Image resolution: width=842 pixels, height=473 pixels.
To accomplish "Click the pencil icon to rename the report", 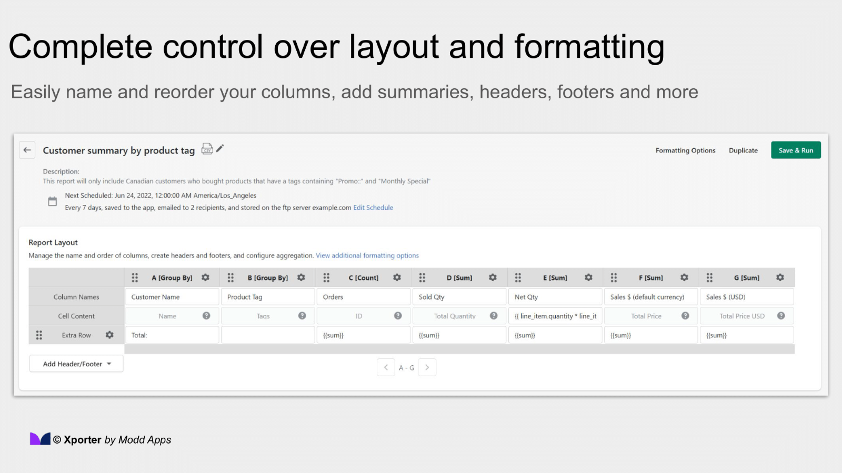I will (219, 148).
